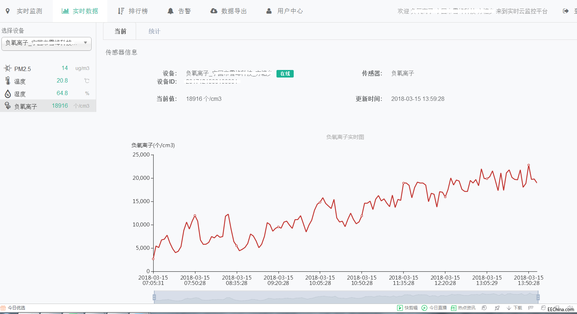Click the negative ion sensor icon

[x=8, y=106]
